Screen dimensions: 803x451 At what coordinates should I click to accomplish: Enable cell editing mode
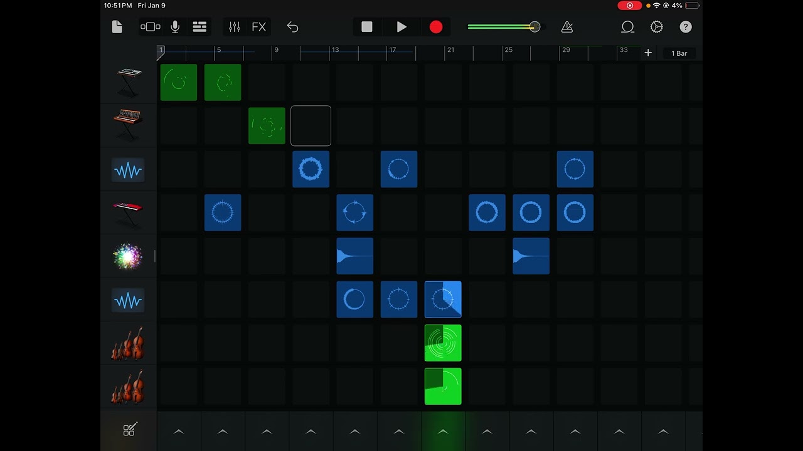click(x=129, y=430)
